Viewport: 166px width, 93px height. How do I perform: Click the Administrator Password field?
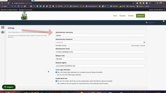(100, 42)
